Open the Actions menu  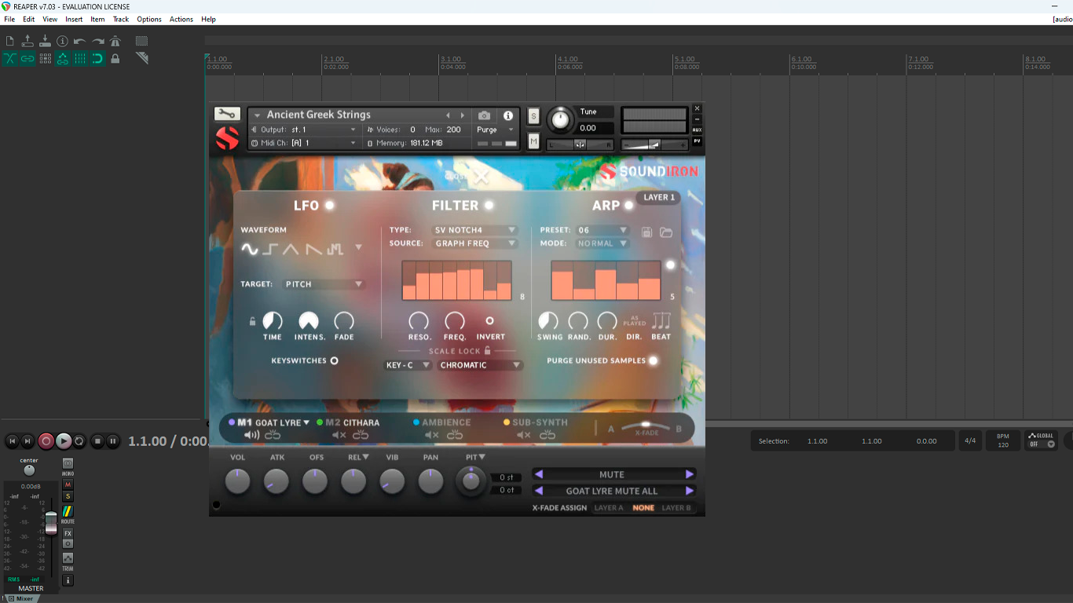tap(181, 19)
